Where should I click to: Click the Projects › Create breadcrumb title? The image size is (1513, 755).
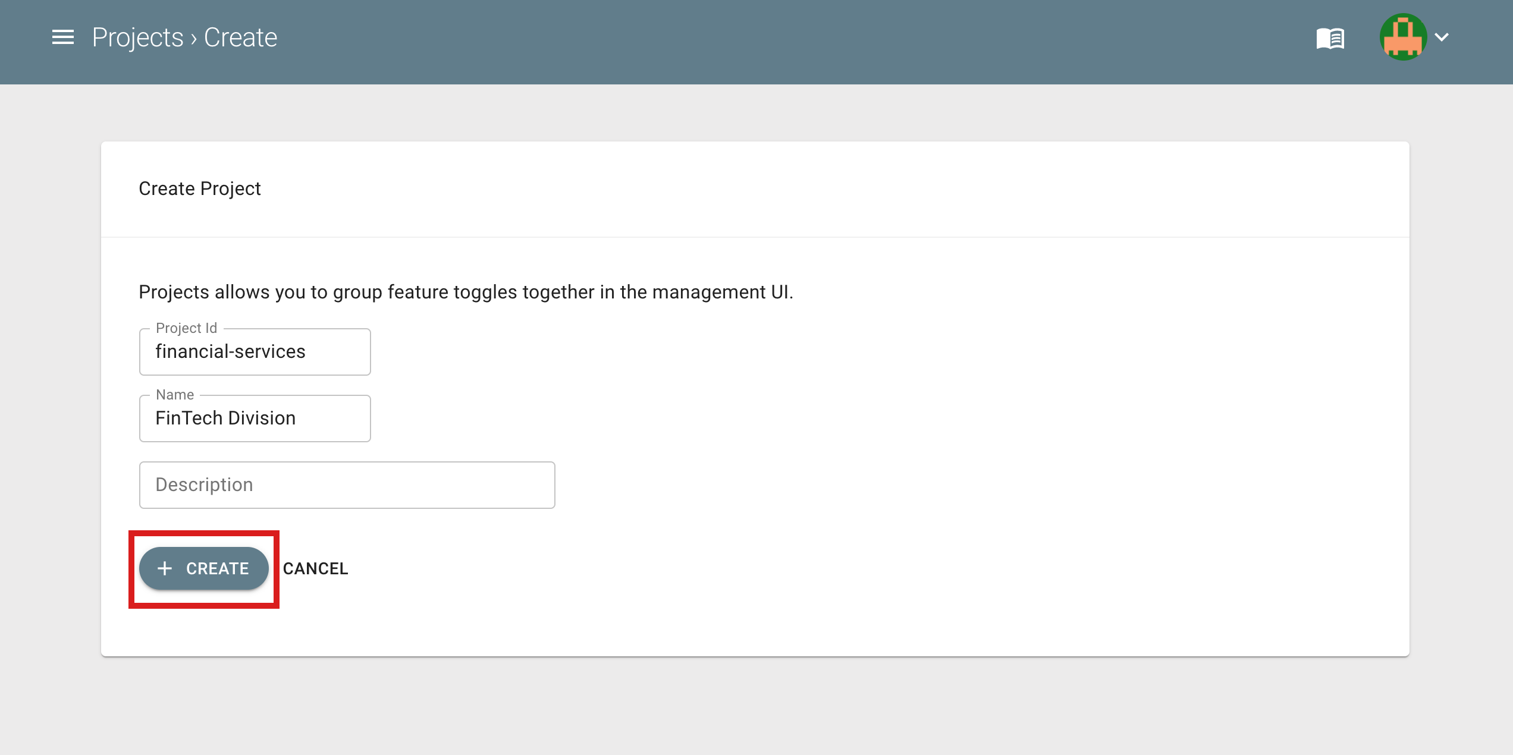pos(185,37)
